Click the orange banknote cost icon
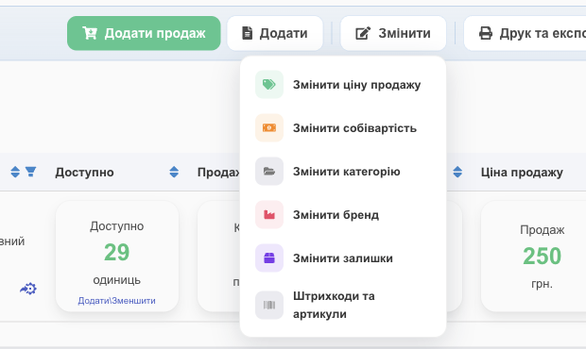Image resolution: width=586 pixels, height=349 pixels. point(269,128)
